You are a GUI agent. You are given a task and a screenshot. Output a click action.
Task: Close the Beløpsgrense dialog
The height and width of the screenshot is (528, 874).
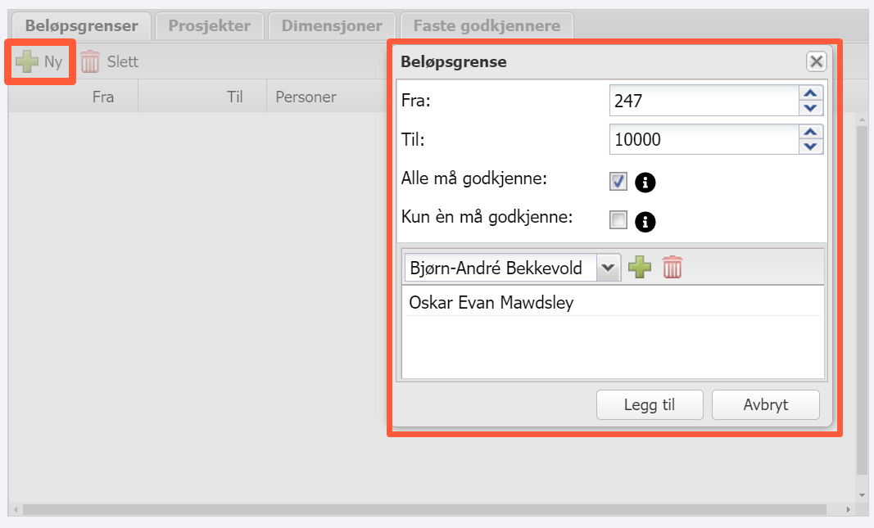[816, 61]
